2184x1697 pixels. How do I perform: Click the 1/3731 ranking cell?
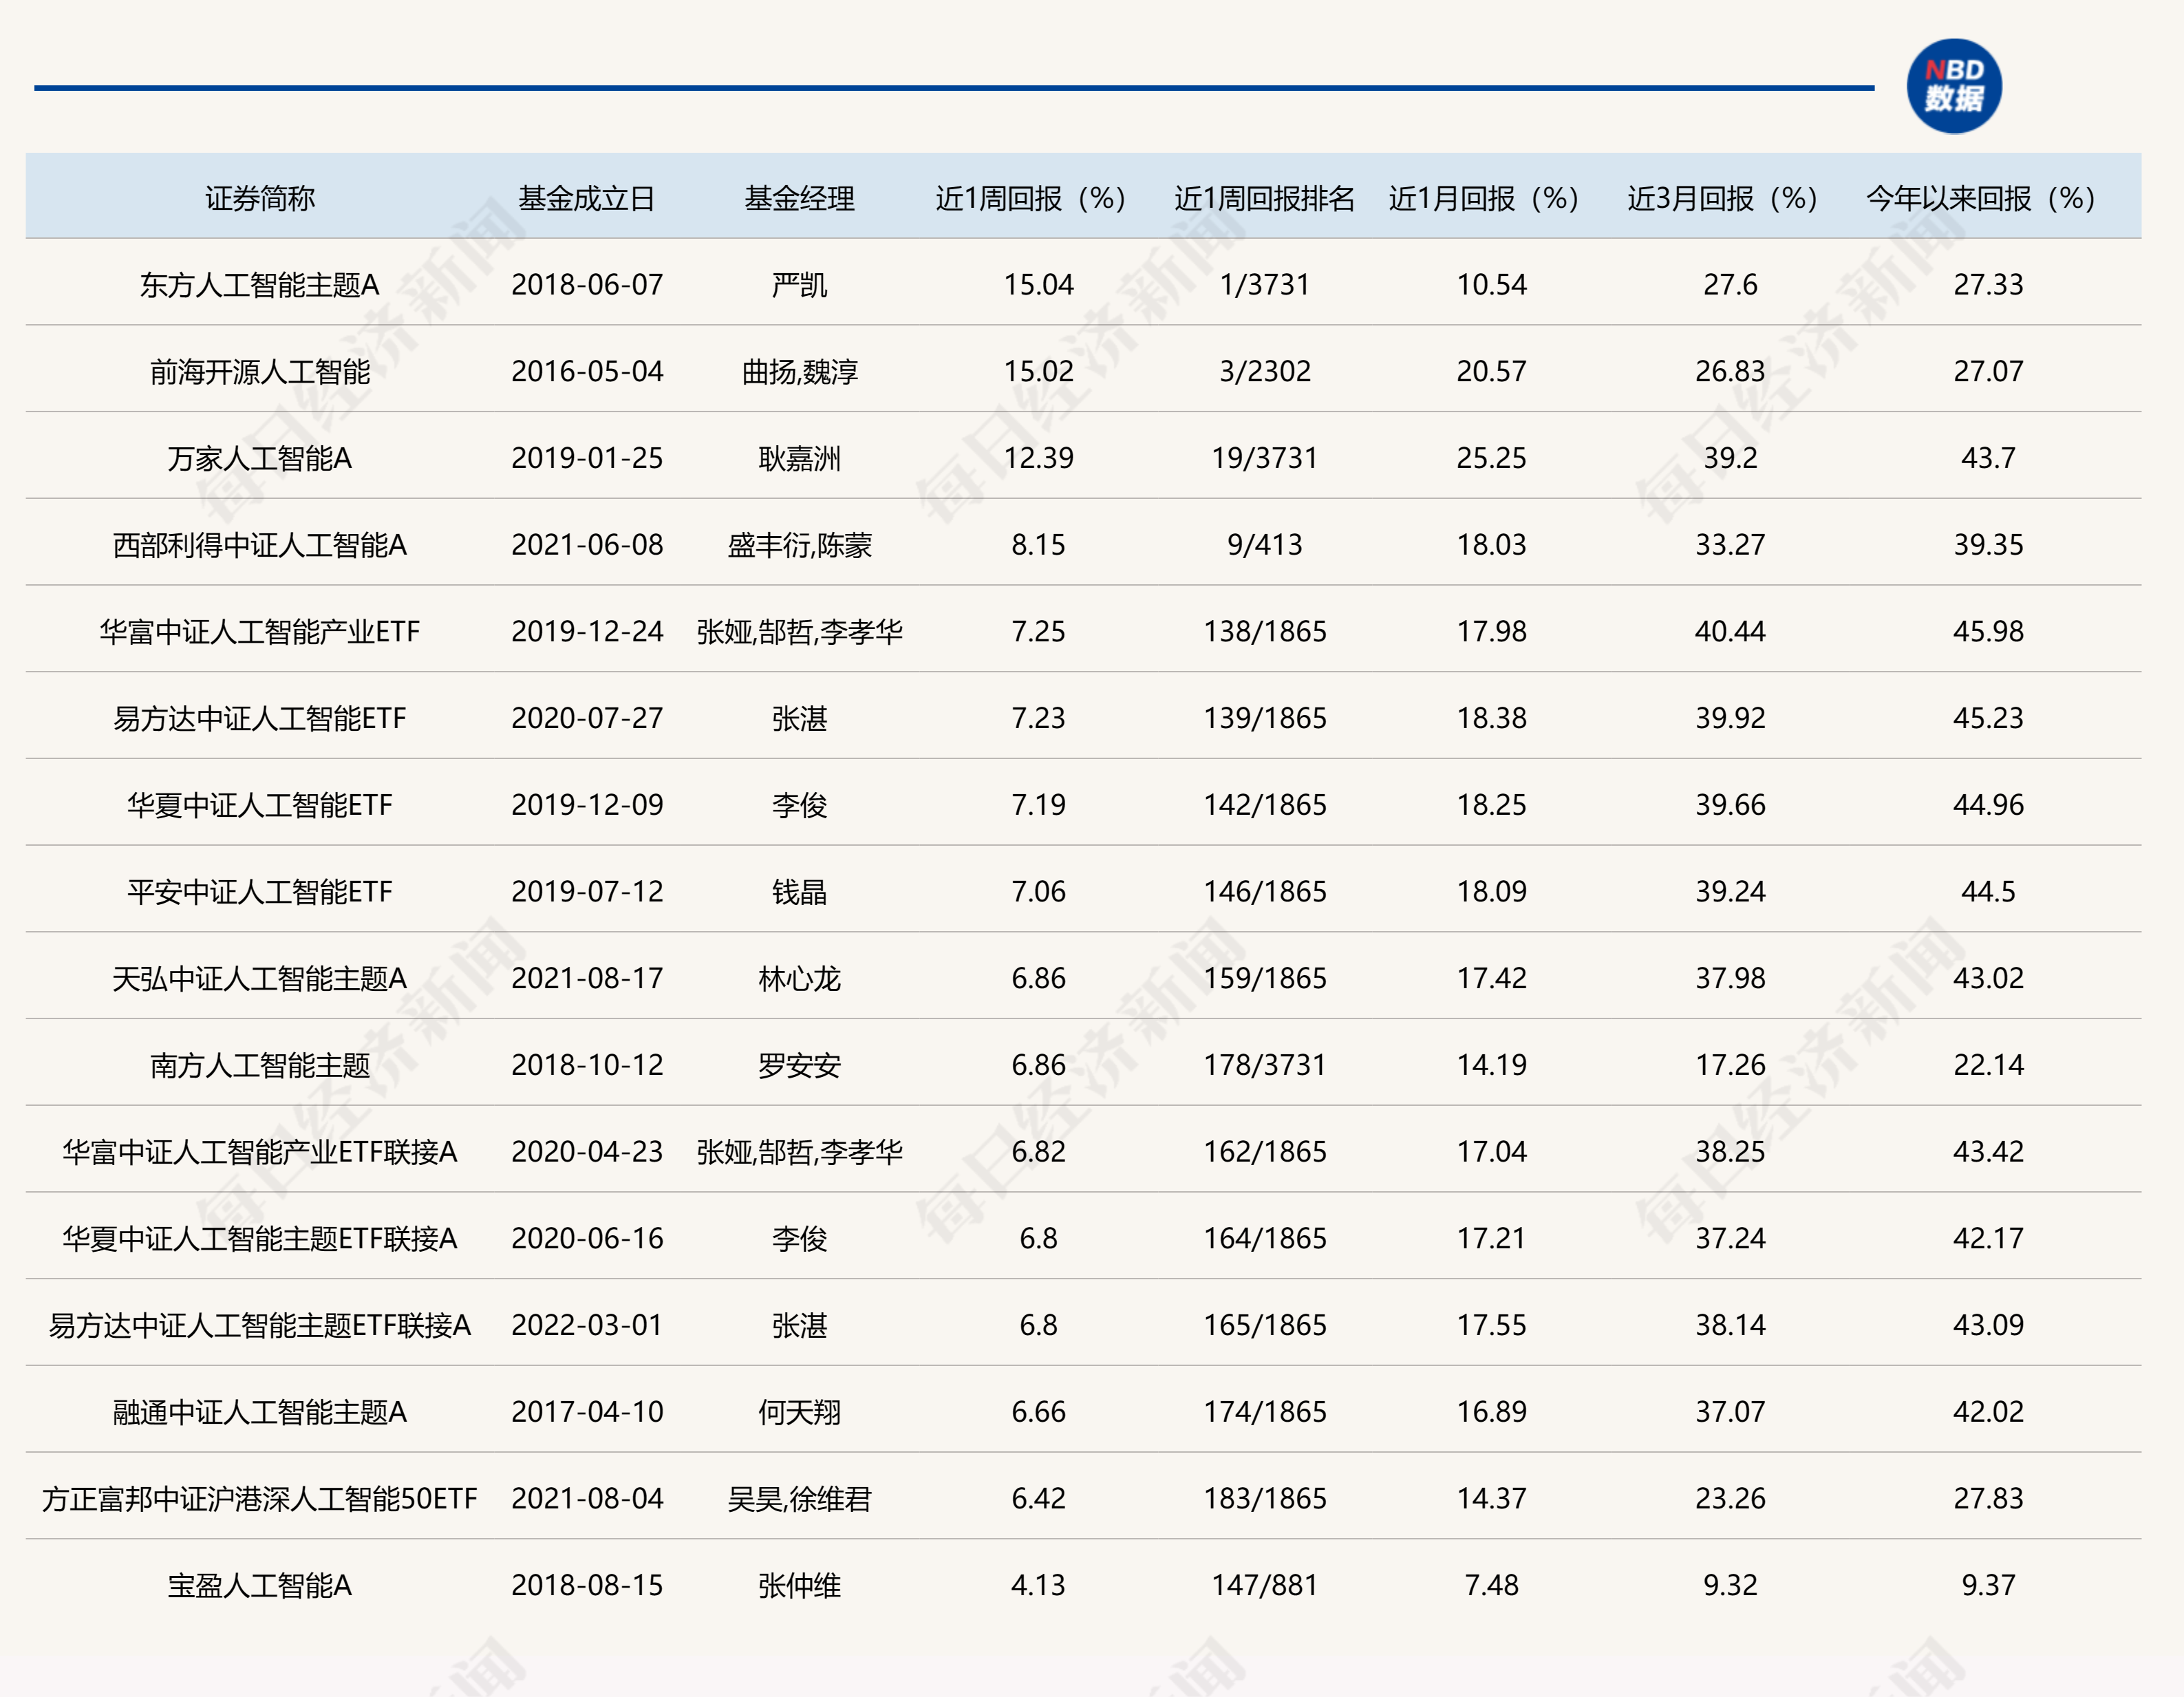[1264, 285]
